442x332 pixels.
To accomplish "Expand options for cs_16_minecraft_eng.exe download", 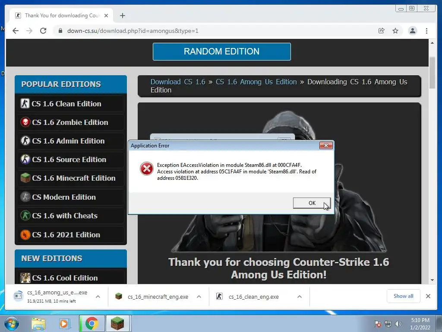I will (x=199, y=297).
